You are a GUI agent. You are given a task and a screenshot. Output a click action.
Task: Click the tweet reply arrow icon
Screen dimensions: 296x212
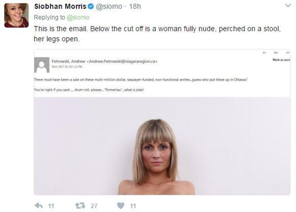tap(39, 206)
